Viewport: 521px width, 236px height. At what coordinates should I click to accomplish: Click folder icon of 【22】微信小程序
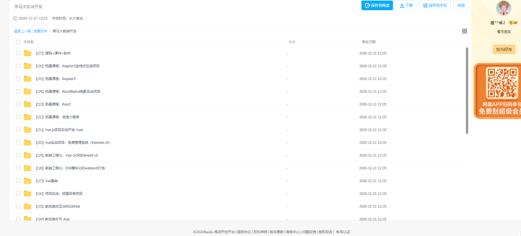(x=28, y=117)
